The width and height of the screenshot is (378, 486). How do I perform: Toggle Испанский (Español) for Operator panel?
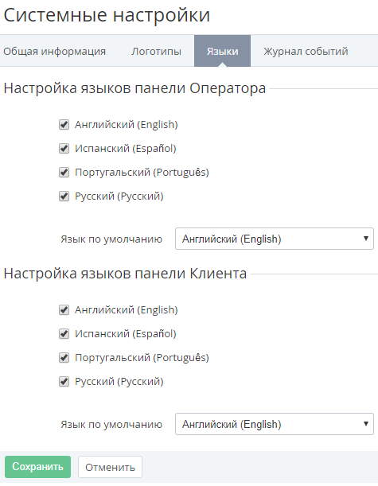pyautogui.click(x=64, y=149)
